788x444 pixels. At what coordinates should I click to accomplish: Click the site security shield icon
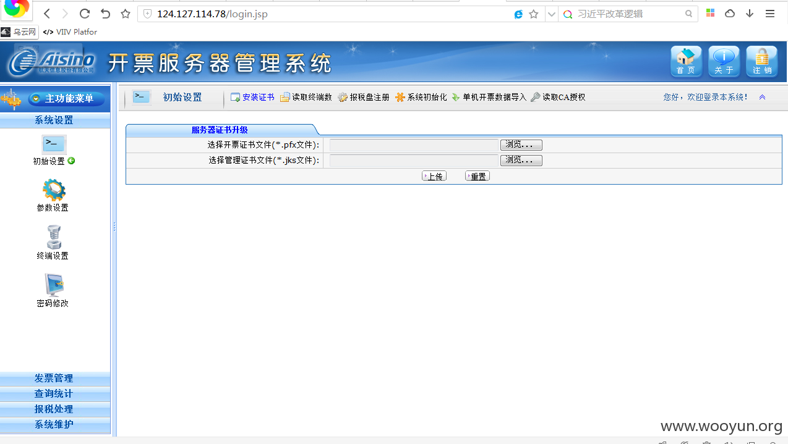click(x=147, y=14)
